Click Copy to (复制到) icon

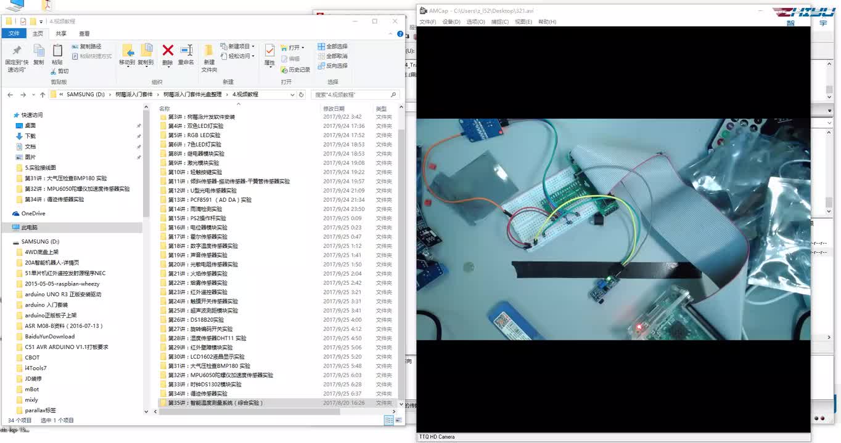146,55
